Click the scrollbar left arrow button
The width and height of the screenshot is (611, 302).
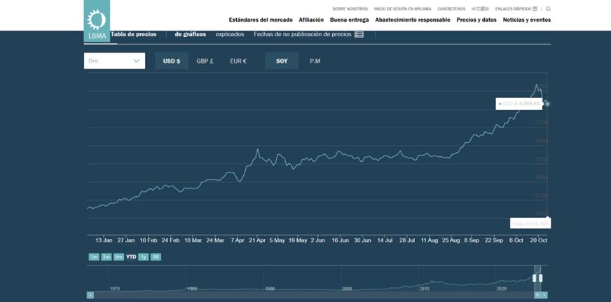coord(90,295)
